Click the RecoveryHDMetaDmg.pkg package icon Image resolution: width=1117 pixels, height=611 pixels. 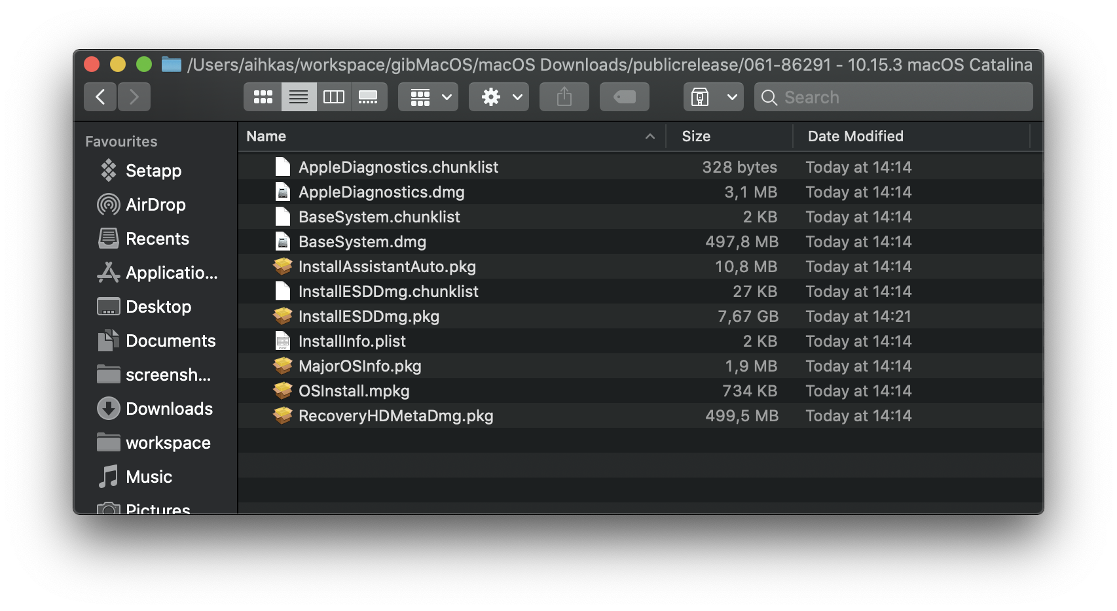pyautogui.click(x=283, y=415)
